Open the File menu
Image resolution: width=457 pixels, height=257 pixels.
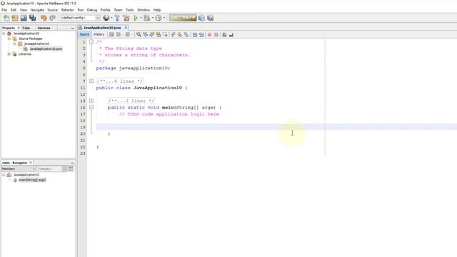pos(4,10)
